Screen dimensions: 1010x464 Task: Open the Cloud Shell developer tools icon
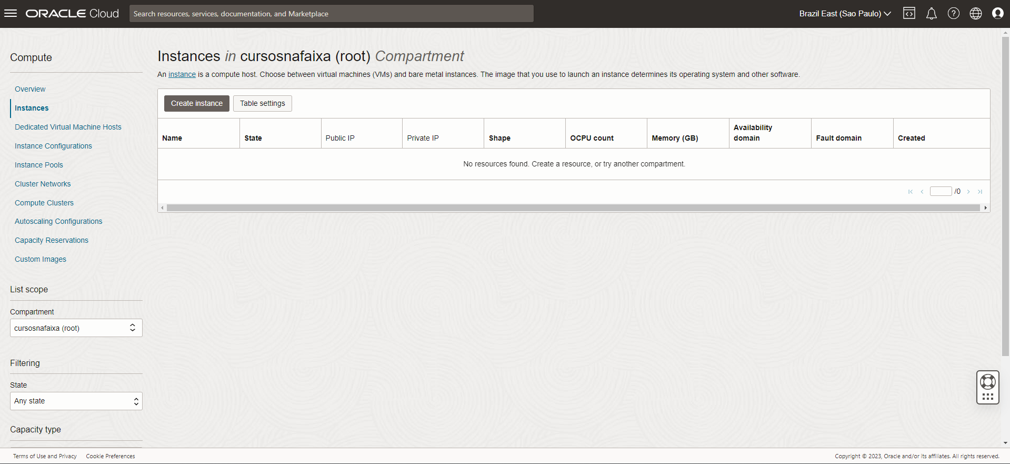[909, 14]
